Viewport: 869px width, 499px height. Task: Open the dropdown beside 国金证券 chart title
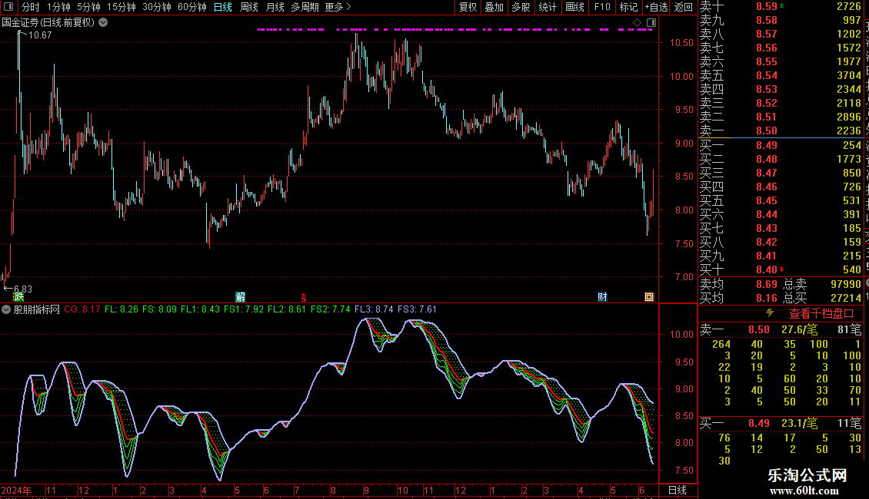pyautogui.click(x=103, y=23)
